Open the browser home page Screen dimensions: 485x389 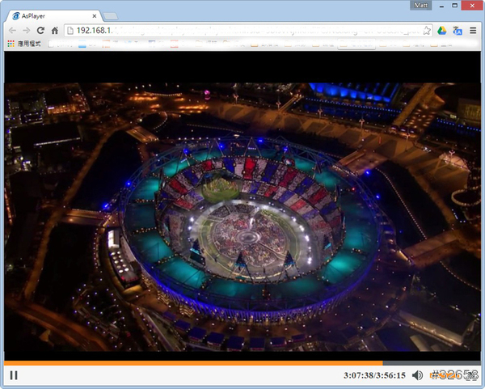54,31
